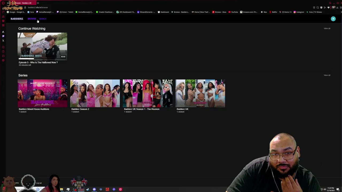Screen dimensions: 342x192
Task: Click Badderz Season 2 title text
Action: click(x=80, y=109)
